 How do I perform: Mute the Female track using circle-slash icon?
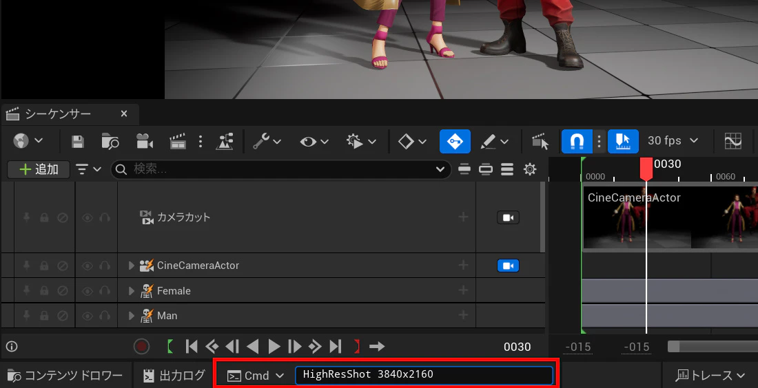click(x=62, y=291)
